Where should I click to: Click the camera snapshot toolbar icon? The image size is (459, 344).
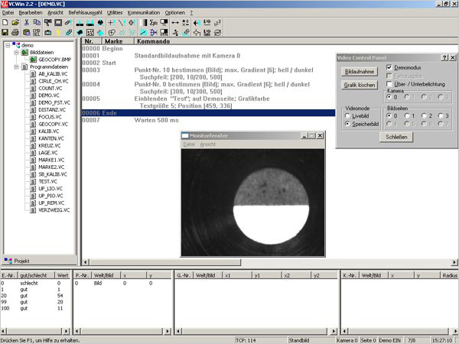pyautogui.click(x=47, y=33)
